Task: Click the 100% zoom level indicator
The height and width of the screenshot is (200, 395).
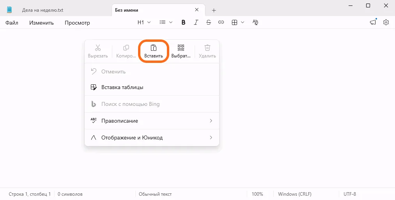Action: 257,194
